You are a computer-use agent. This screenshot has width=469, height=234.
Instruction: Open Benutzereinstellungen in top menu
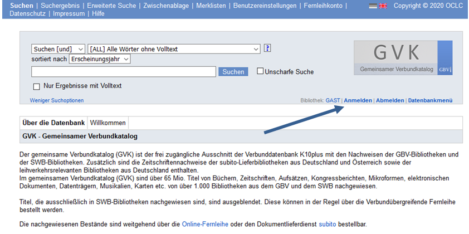(x=265, y=6)
